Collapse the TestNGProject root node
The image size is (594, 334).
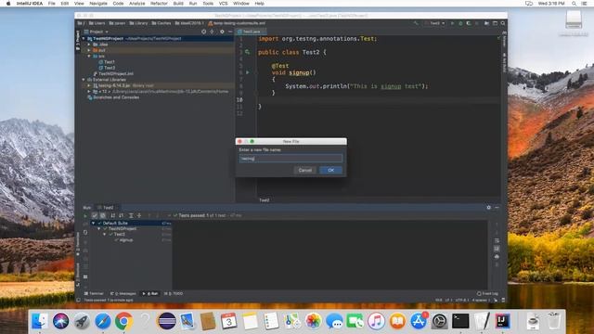[x=84, y=39]
